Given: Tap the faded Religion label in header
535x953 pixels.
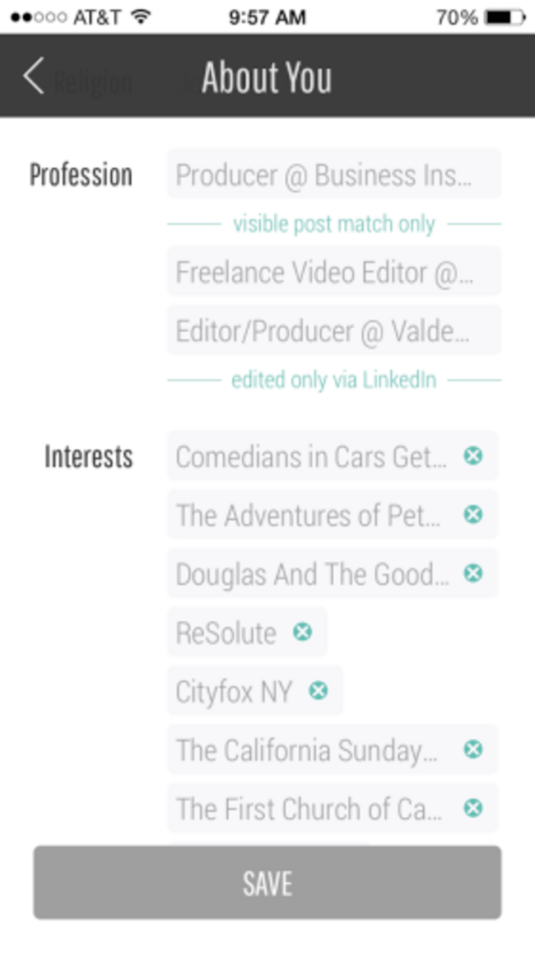Looking at the screenshot, I should pos(93,82).
